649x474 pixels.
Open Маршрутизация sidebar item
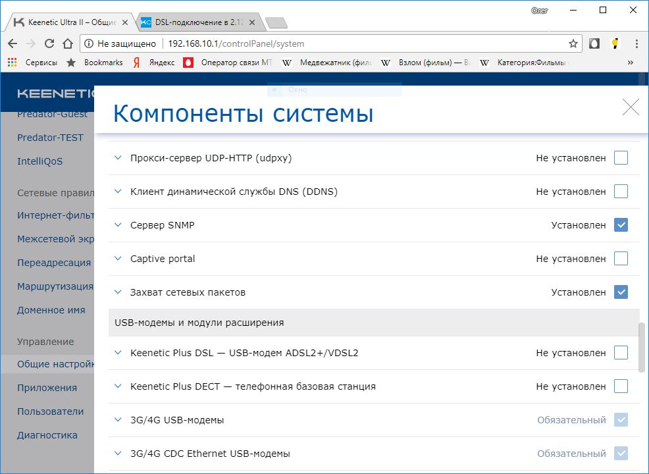pyautogui.click(x=55, y=286)
